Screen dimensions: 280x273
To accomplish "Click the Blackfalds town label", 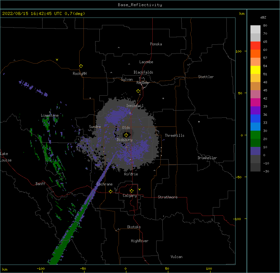I will coord(143,72).
